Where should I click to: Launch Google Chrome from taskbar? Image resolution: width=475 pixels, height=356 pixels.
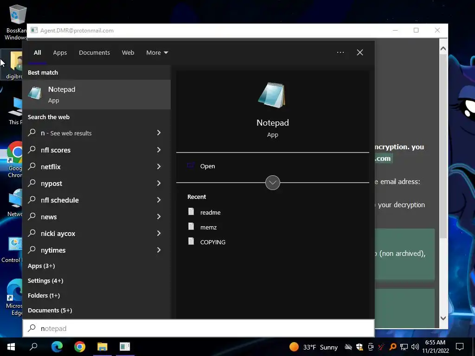click(x=80, y=347)
